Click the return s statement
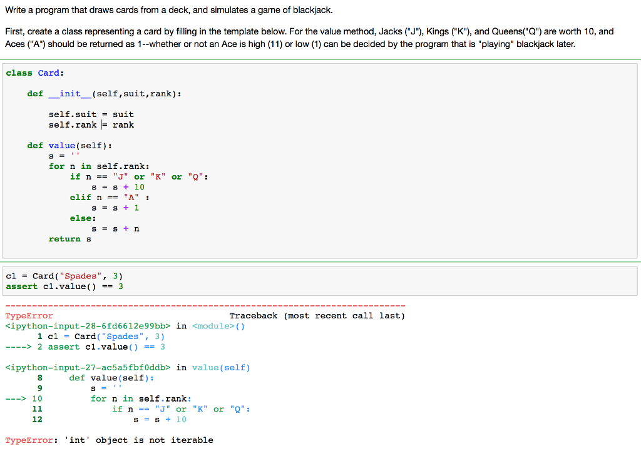The width and height of the screenshot is (641, 461). [66, 238]
